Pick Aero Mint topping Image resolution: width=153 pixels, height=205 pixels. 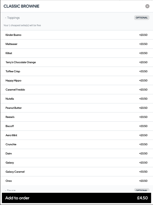[x=76, y=135]
